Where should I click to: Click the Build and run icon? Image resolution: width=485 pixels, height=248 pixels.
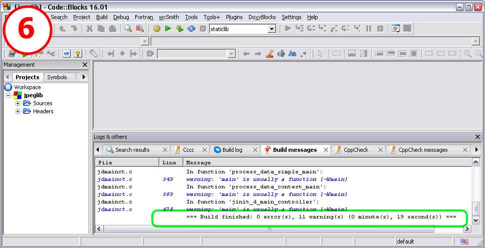click(180, 29)
